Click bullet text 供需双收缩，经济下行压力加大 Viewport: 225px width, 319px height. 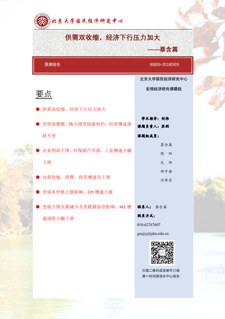pos(74,109)
